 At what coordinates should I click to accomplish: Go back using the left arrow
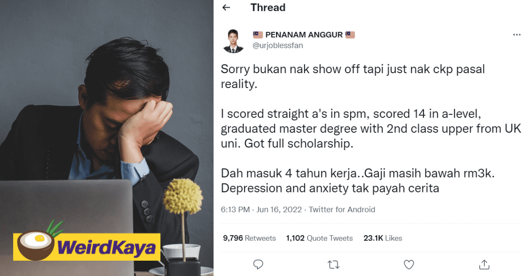226,8
